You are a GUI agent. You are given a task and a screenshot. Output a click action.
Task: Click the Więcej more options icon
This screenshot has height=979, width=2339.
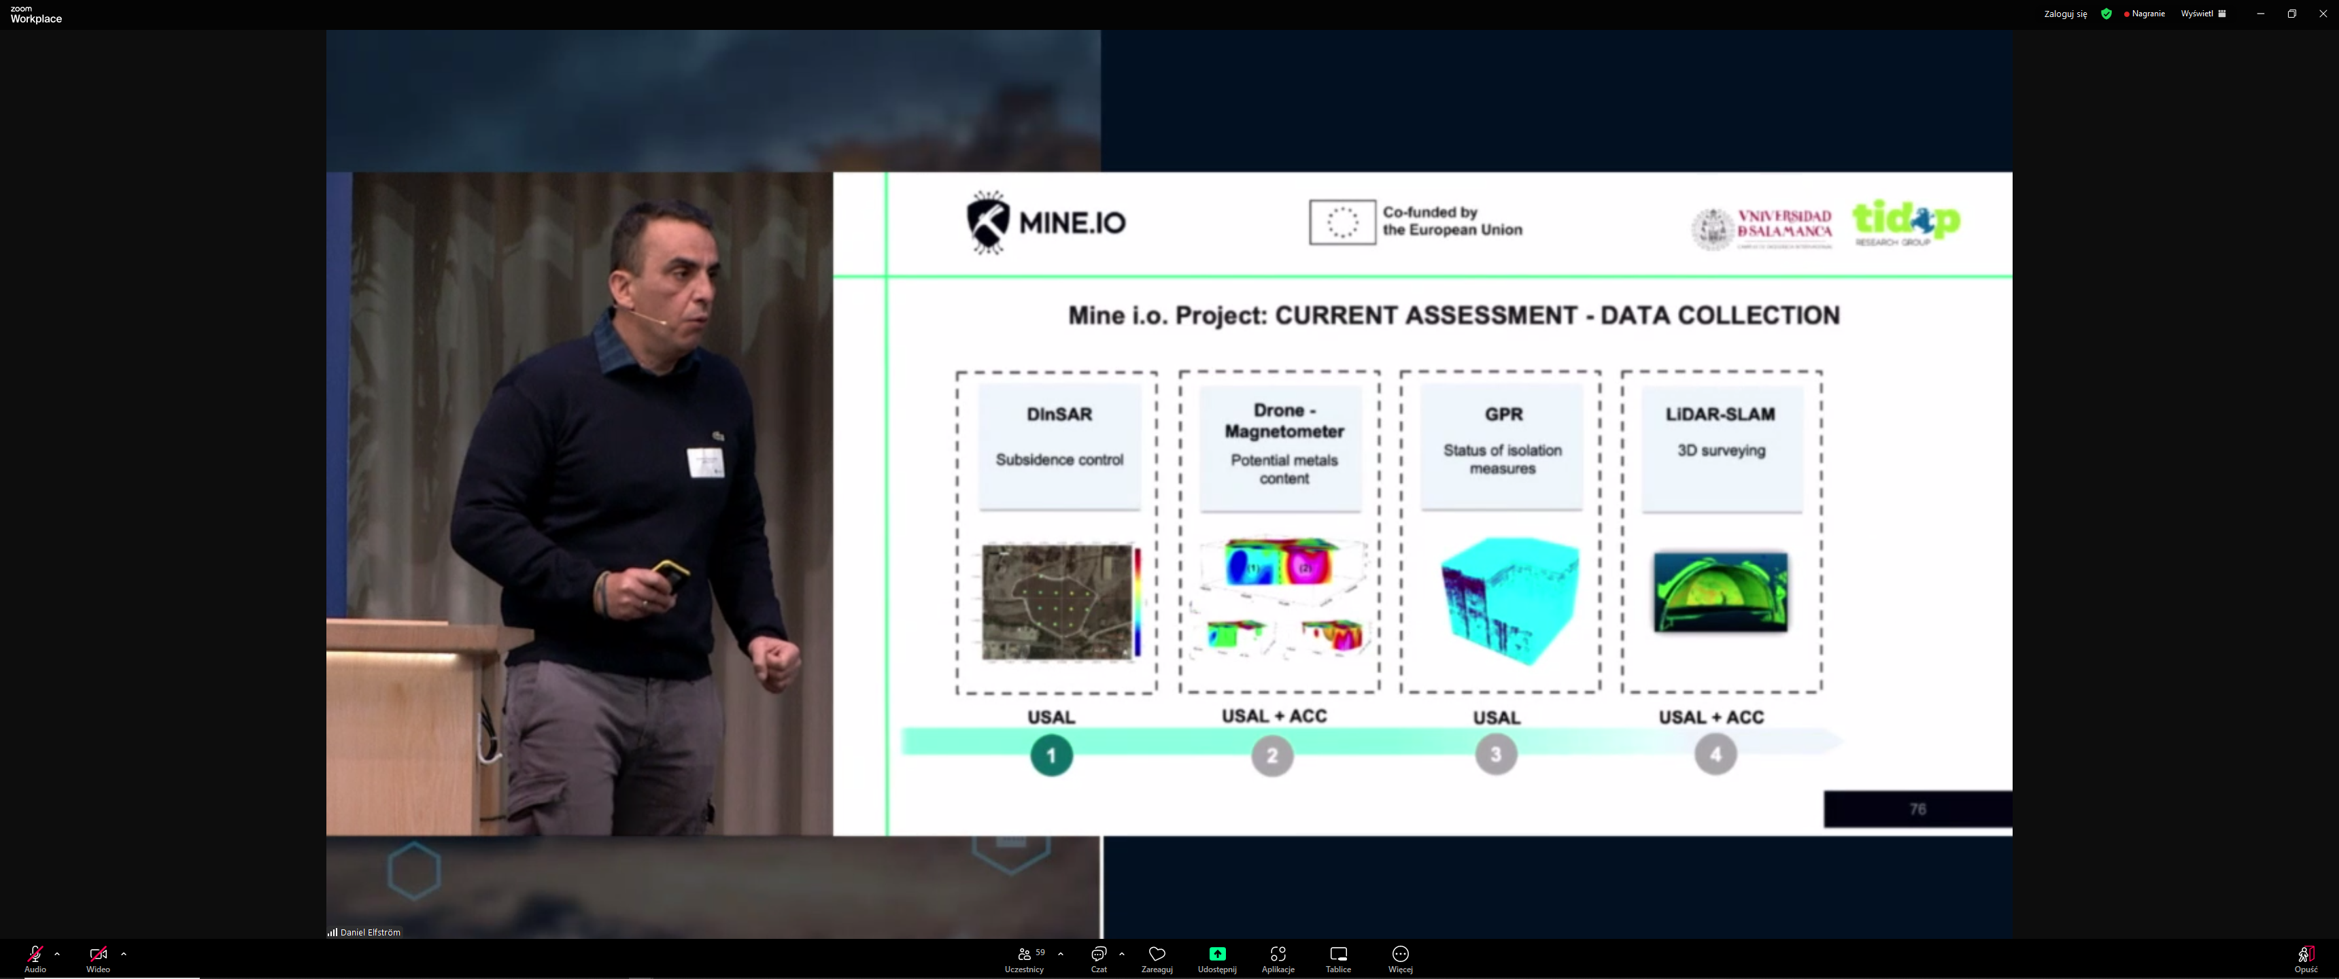[1400, 954]
